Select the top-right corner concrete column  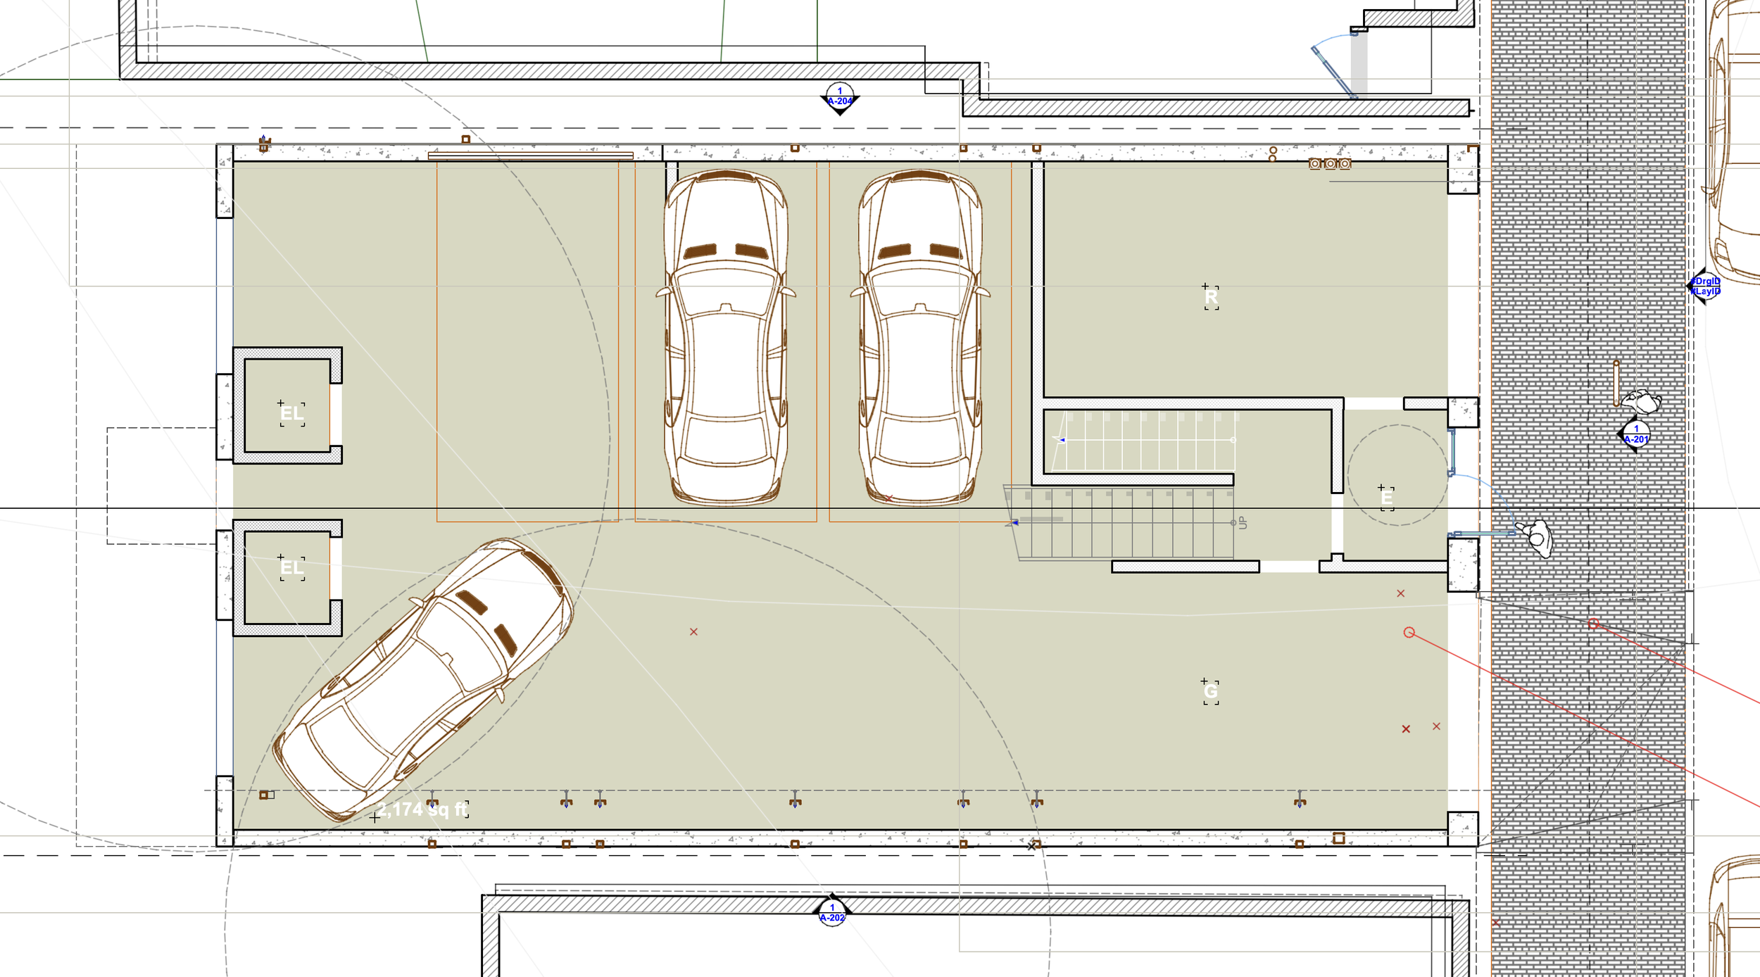pyautogui.click(x=1463, y=170)
